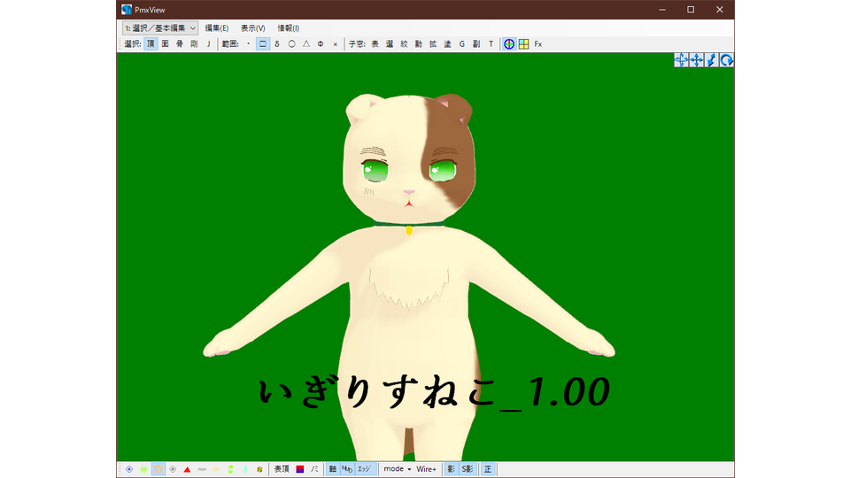Open the 選 sub-window

pos(390,44)
